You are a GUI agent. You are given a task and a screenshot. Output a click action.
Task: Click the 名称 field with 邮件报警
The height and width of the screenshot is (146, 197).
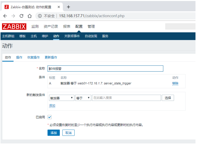tap(105, 68)
